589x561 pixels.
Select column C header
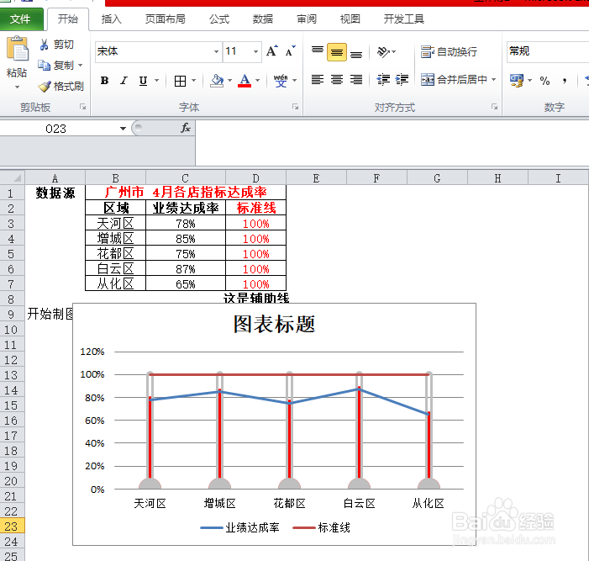coord(186,177)
